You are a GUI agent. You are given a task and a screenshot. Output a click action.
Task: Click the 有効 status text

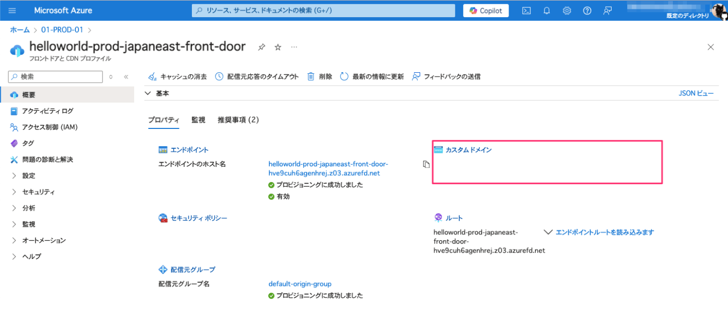click(283, 197)
